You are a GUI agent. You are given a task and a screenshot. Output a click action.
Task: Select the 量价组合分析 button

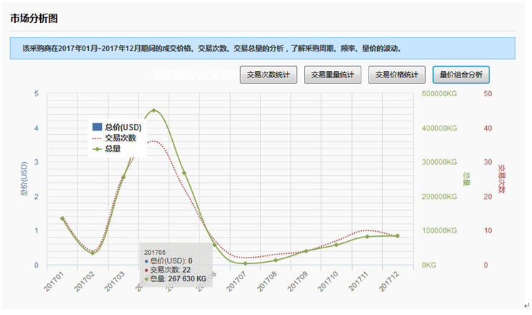[x=460, y=75]
